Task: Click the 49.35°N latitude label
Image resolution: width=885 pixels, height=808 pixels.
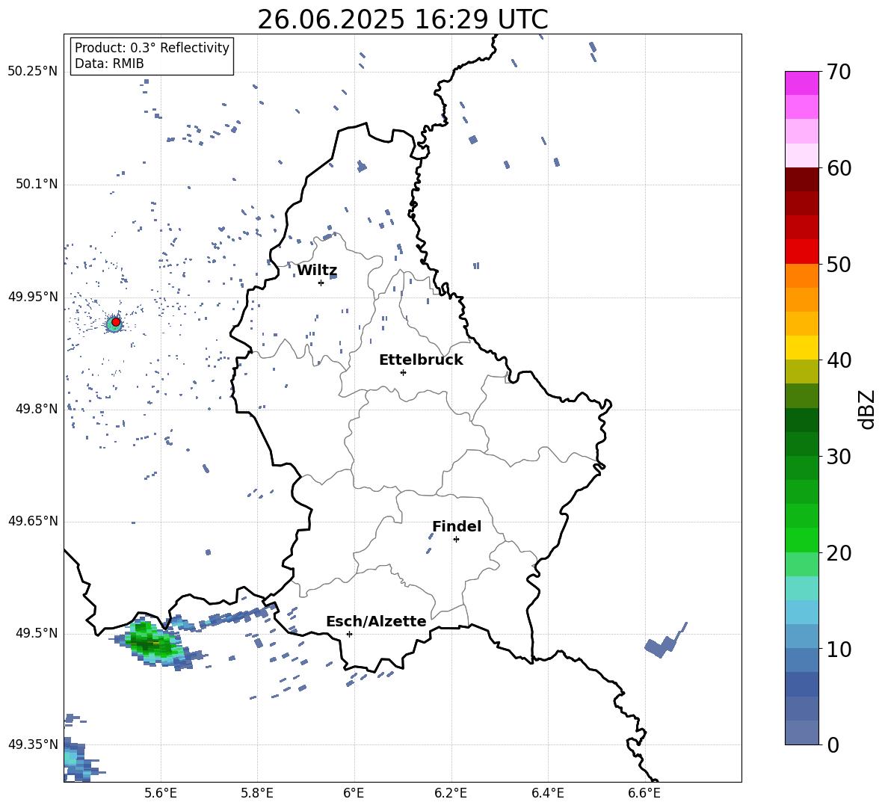Action: (x=33, y=744)
